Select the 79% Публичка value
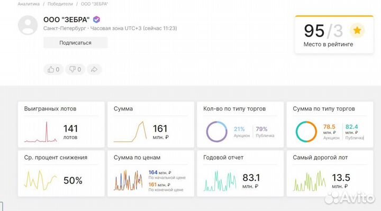 coord(265,132)
